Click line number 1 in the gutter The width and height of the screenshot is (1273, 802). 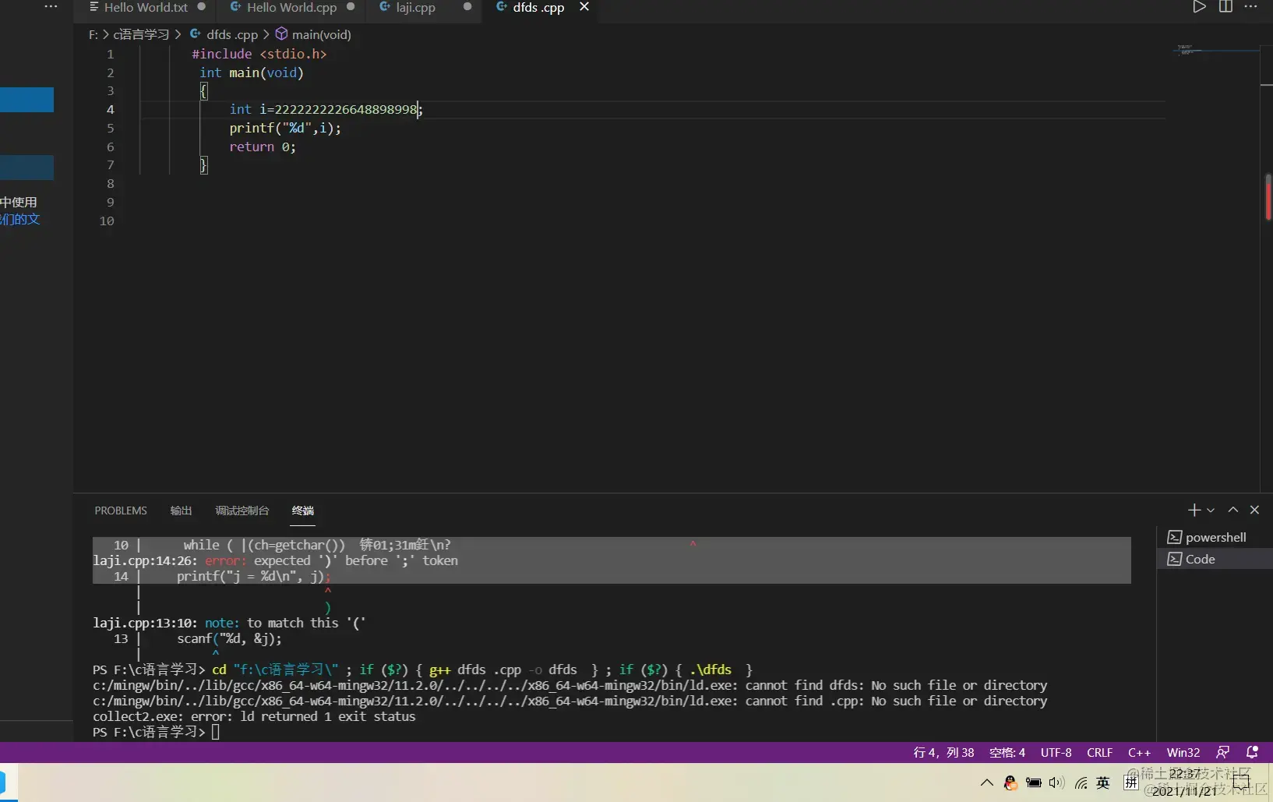[x=110, y=54]
